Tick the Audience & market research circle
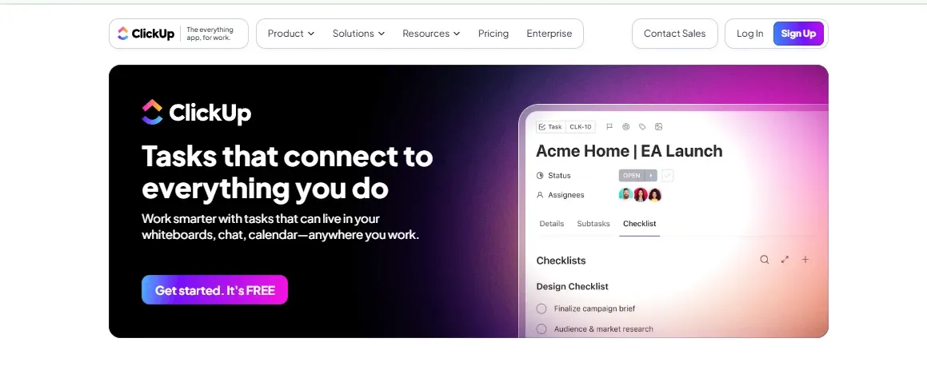 coord(541,329)
